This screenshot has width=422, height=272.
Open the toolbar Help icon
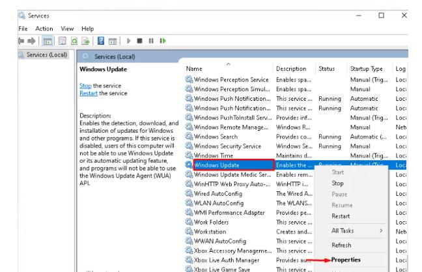(101, 41)
